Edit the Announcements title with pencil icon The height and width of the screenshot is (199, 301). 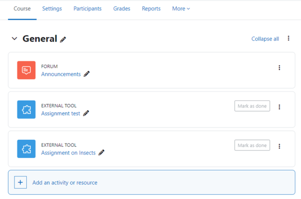[x=87, y=74]
